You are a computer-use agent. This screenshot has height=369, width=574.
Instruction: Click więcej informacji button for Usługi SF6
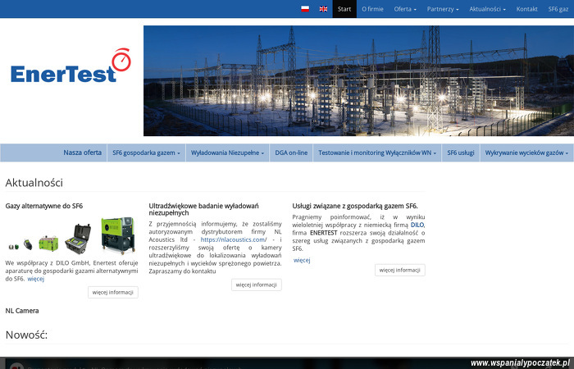point(400,270)
